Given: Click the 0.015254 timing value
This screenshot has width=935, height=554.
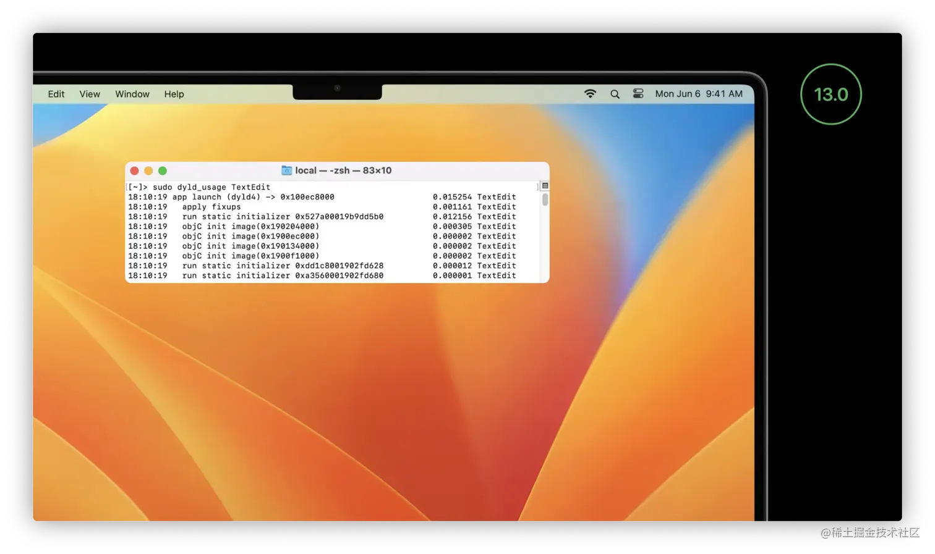Looking at the screenshot, I should pos(452,197).
